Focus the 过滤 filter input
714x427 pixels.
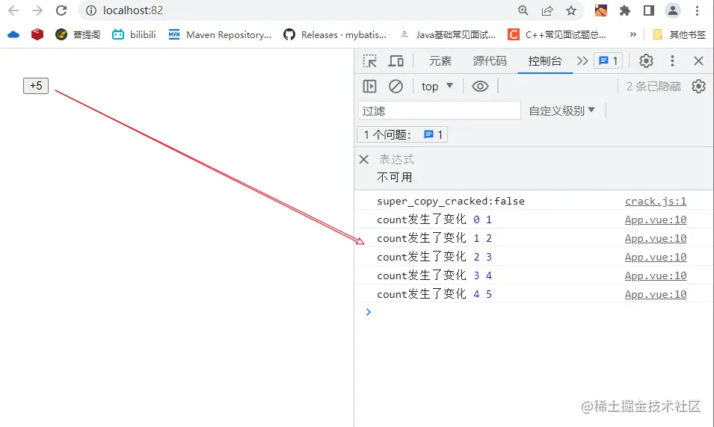point(440,110)
